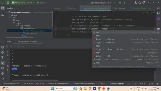Toggle the Project tool window icon
Screen dimensions: 161x91
point(3,8)
